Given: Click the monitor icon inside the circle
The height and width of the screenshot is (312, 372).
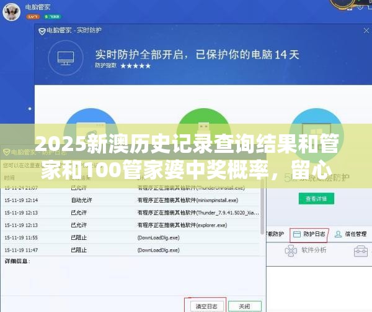Looking at the screenshot, I should (x=66, y=58).
